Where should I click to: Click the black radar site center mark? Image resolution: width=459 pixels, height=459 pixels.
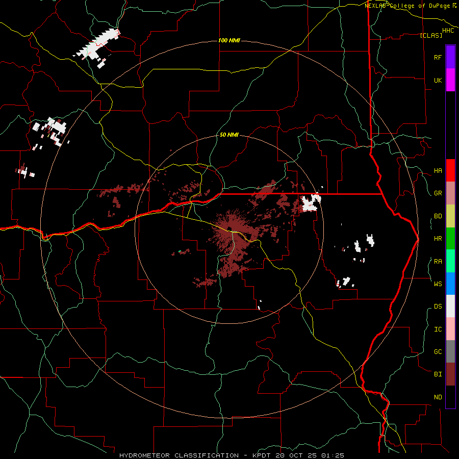point(230,228)
